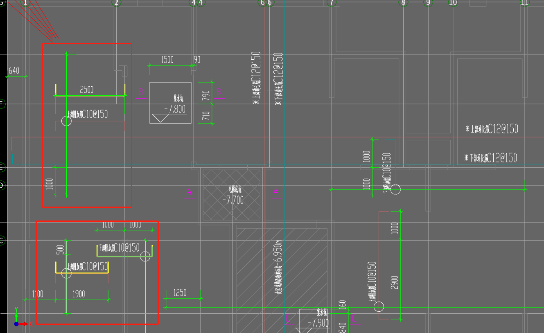The image size is (544, 333).
Task: Click the 2500 rebar length text
Action: (86, 90)
